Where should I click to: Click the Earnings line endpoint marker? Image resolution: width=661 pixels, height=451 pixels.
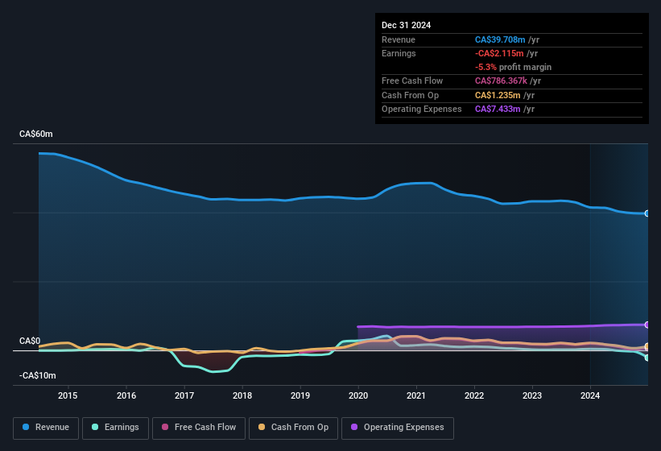(x=647, y=358)
